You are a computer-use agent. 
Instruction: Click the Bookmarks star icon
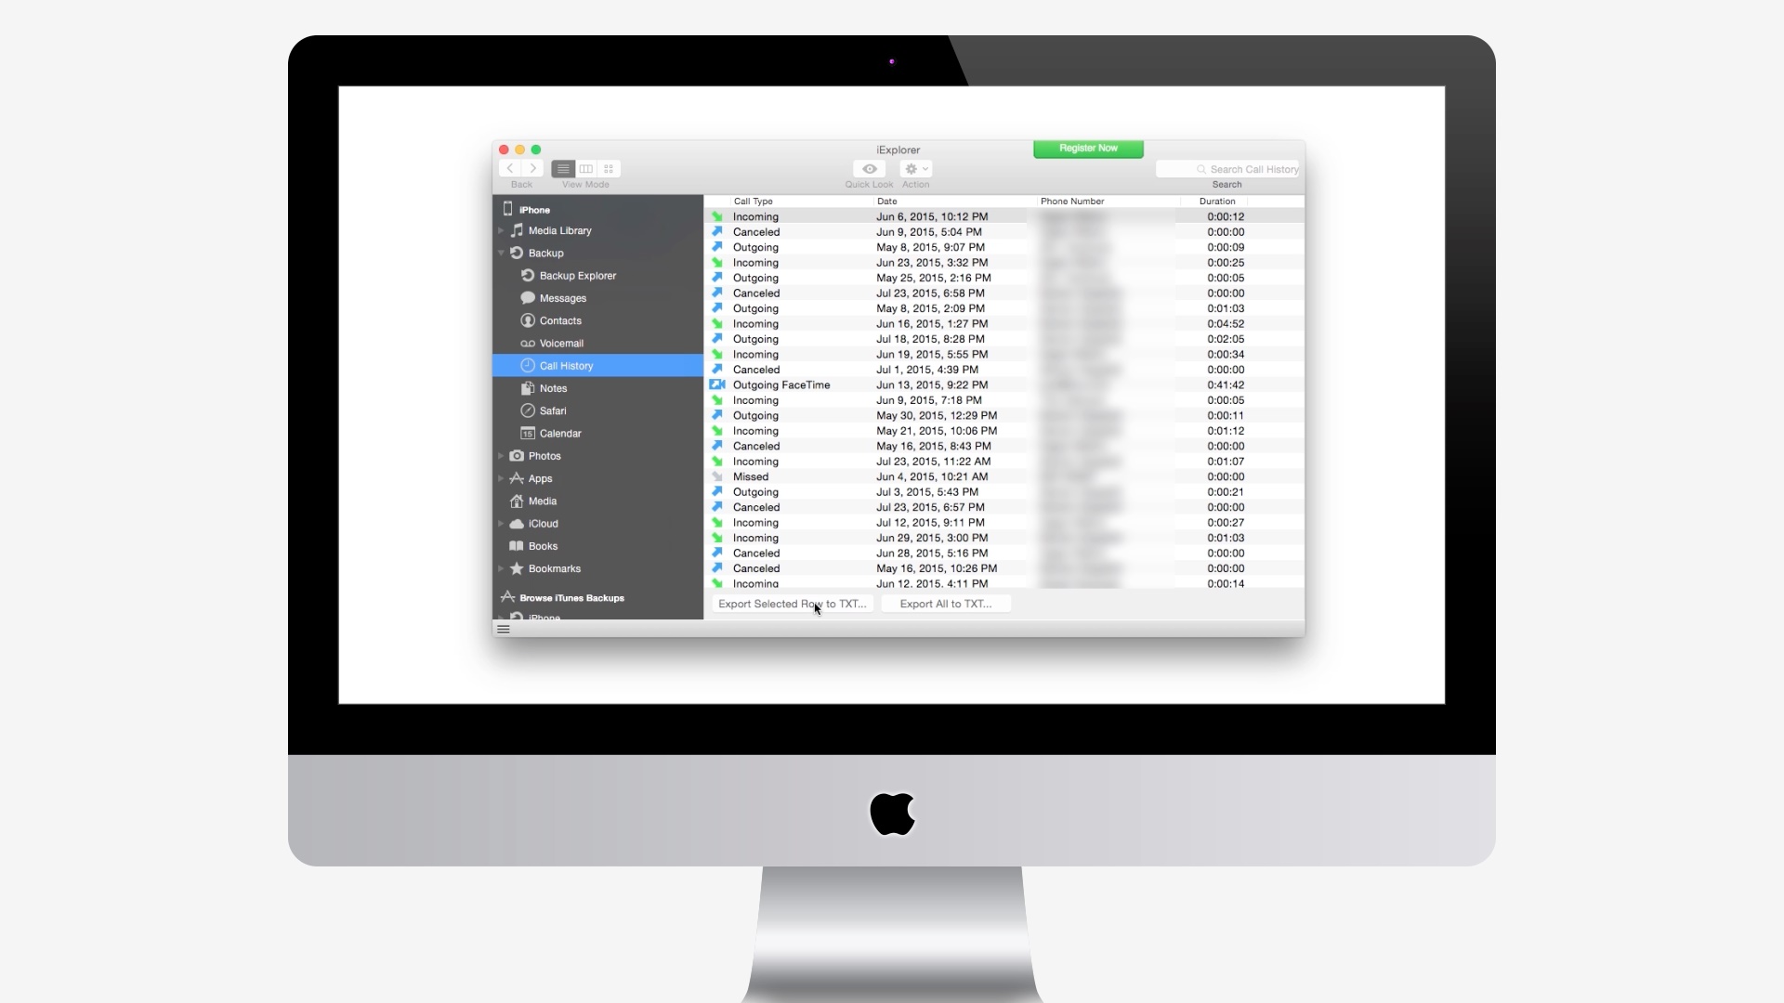coord(517,568)
